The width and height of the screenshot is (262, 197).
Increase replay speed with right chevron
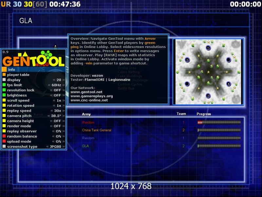[x=64, y=111]
